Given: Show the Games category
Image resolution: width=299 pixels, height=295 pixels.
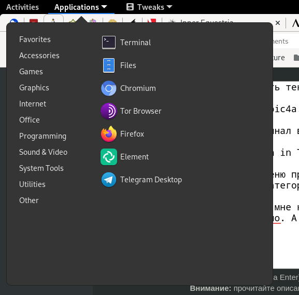Looking at the screenshot, I should tap(31, 72).
